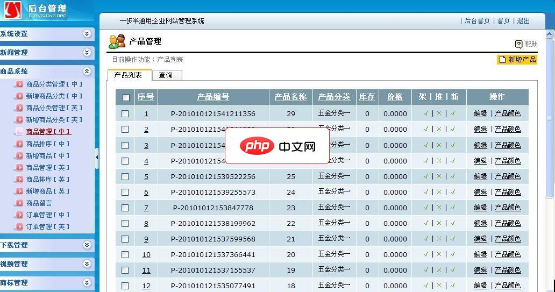Check the box for row 8
Screen dimensions: 555x292
coord(125,223)
